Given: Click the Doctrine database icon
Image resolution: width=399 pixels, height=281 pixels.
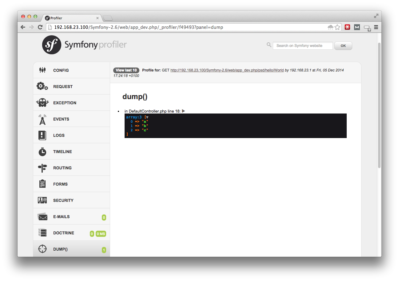Looking at the screenshot, I should pos(42,233).
